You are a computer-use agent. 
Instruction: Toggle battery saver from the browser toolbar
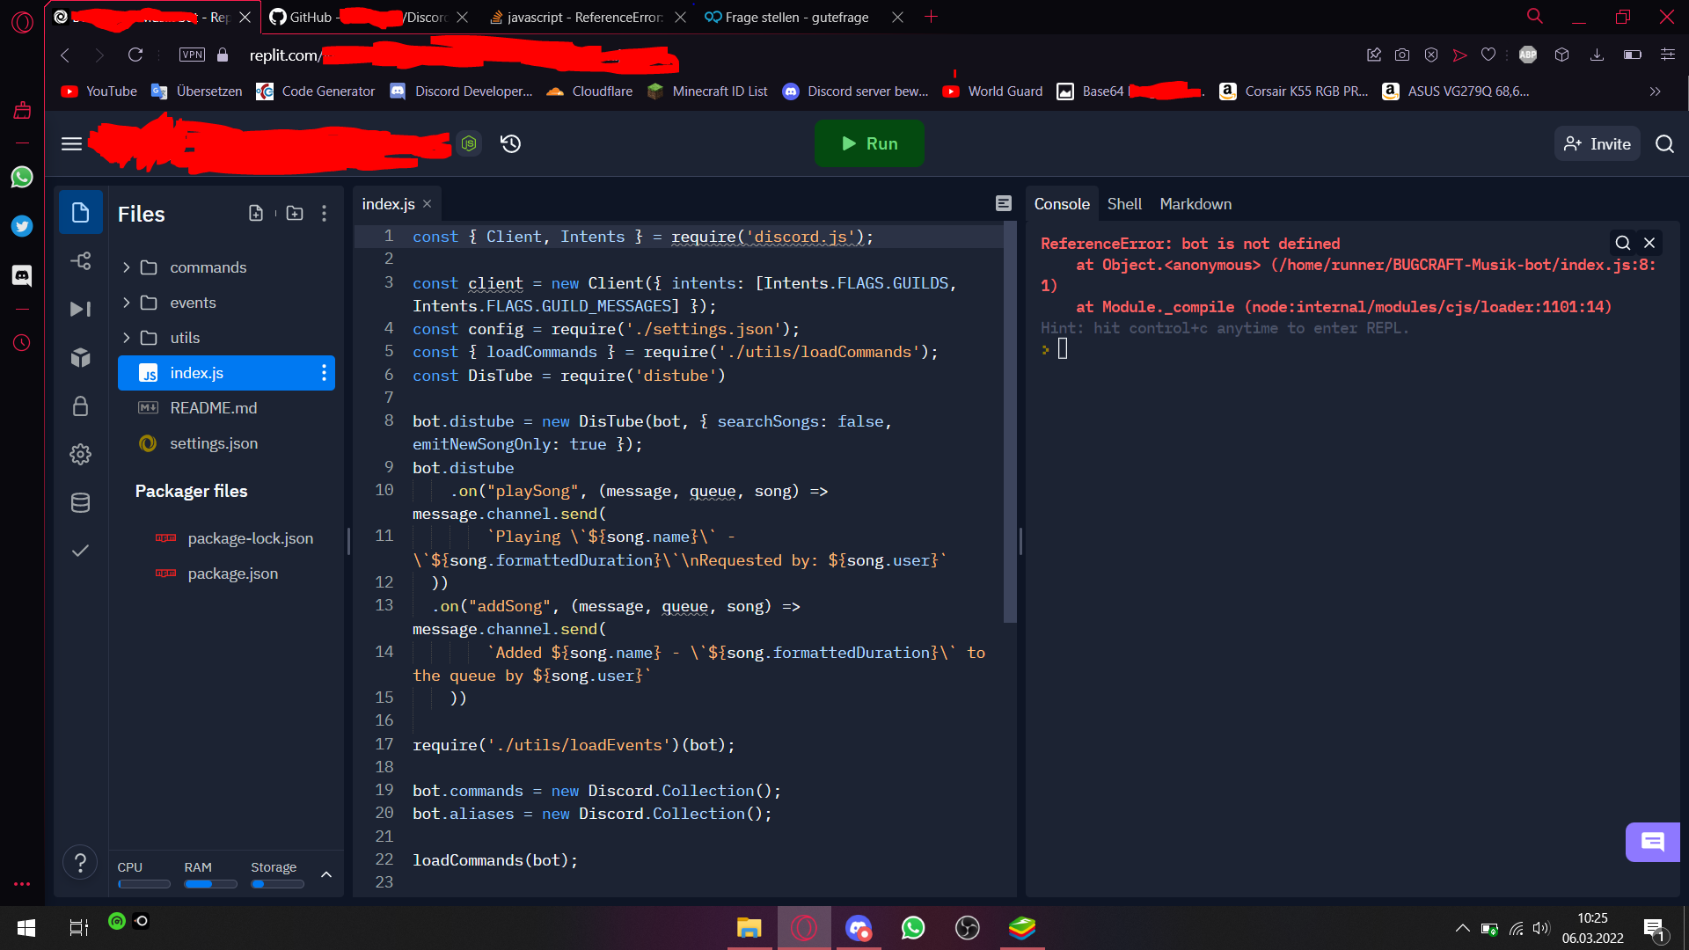pyautogui.click(x=1633, y=55)
